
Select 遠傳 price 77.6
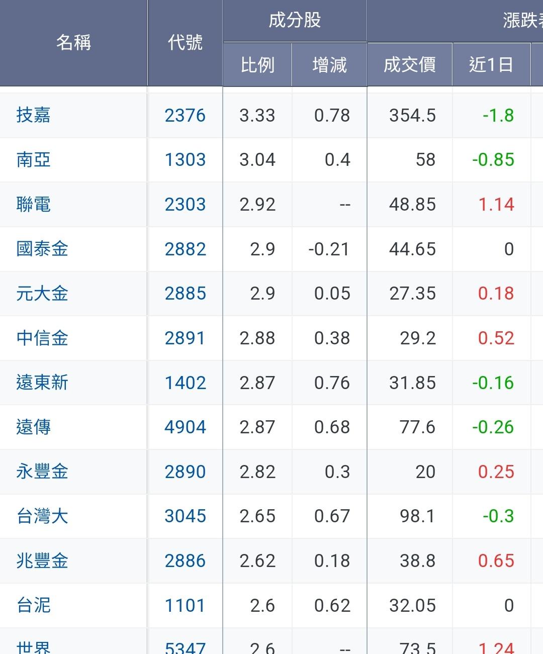click(417, 427)
